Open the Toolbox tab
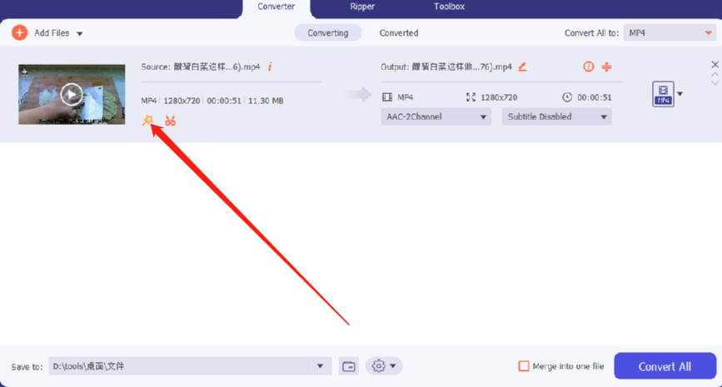 coord(449,7)
